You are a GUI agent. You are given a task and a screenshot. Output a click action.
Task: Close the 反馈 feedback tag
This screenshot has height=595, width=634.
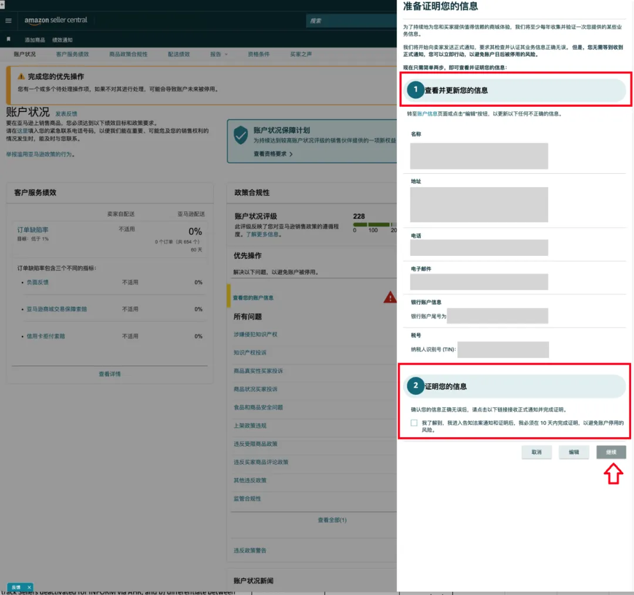tap(29, 587)
